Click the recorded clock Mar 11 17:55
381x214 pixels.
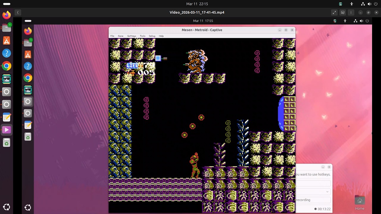coord(203,21)
